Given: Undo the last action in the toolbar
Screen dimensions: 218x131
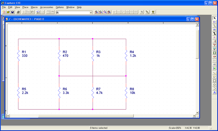Looking at the screenshot, I should [x=38, y=12].
